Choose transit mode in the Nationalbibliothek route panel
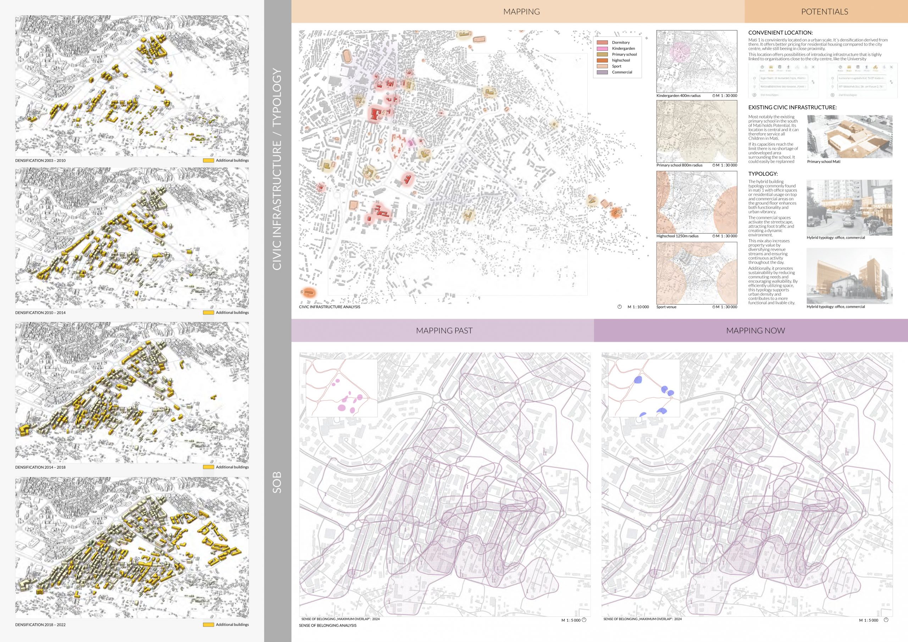 pos(780,67)
